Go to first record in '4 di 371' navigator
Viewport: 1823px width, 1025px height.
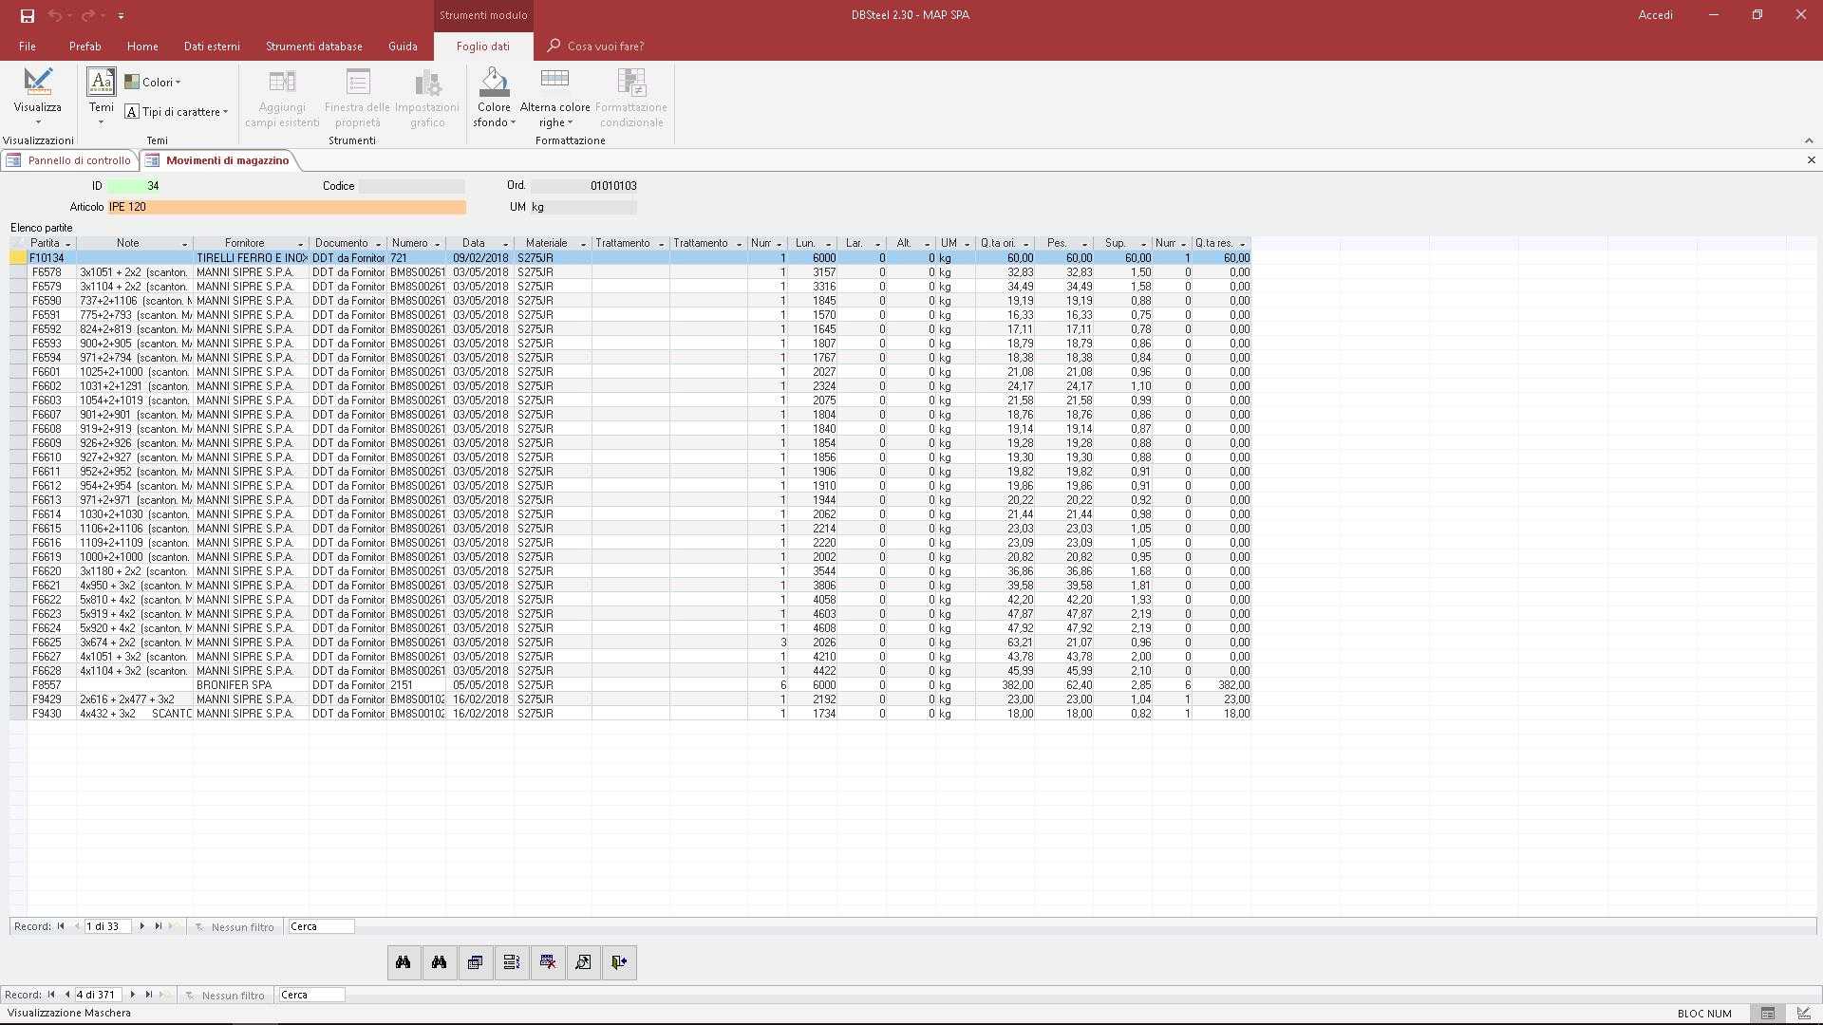click(x=51, y=995)
